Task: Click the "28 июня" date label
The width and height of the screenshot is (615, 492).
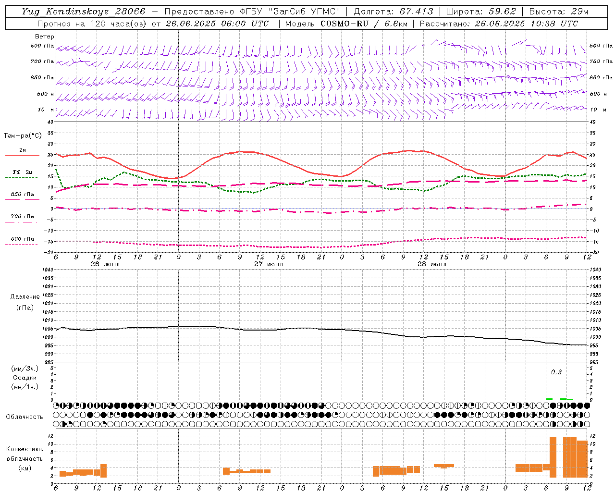Action: (431, 264)
